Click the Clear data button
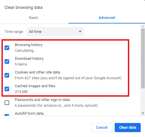This screenshot has height=137, width=145. tap(128, 128)
